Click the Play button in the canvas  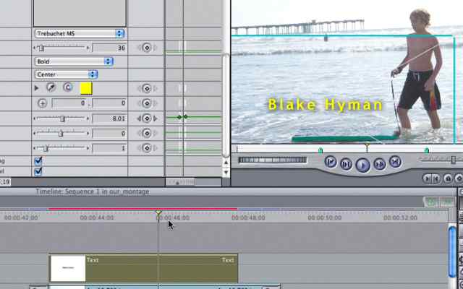[363, 165]
